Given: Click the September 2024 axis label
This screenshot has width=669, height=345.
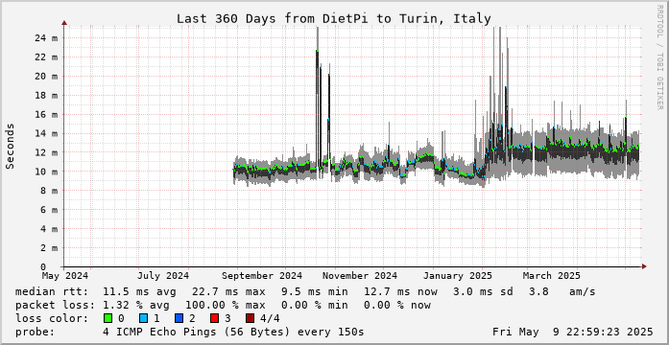Looking at the screenshot, I should (x=261, y=276).
